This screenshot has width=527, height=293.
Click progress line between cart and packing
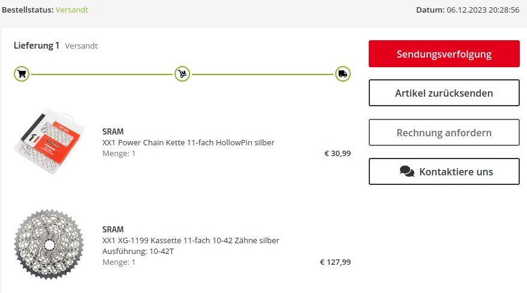pyautogui.click(x=102, y=74)
